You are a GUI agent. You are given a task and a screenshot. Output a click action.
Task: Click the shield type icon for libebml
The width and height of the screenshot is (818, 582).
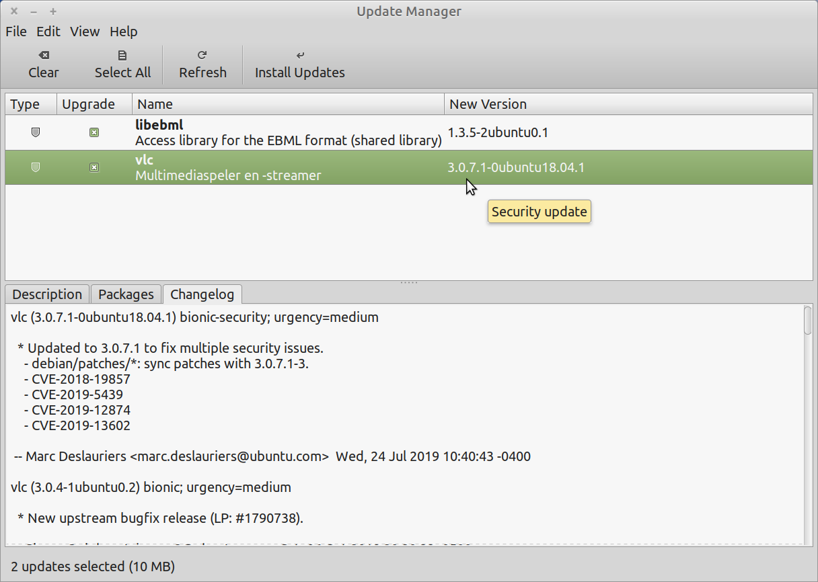(x=36, y=132)
